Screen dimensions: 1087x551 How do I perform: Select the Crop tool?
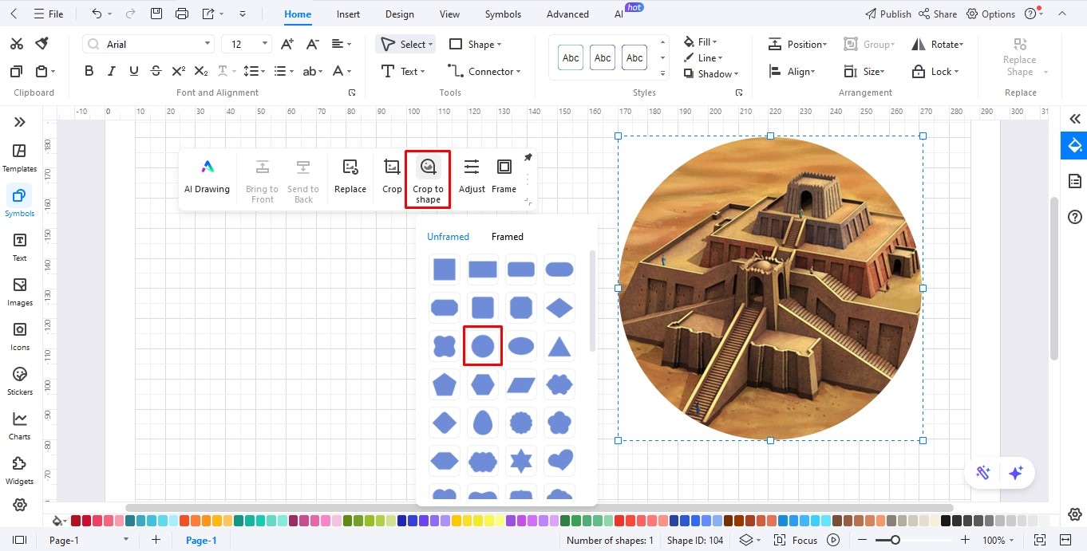392,176
